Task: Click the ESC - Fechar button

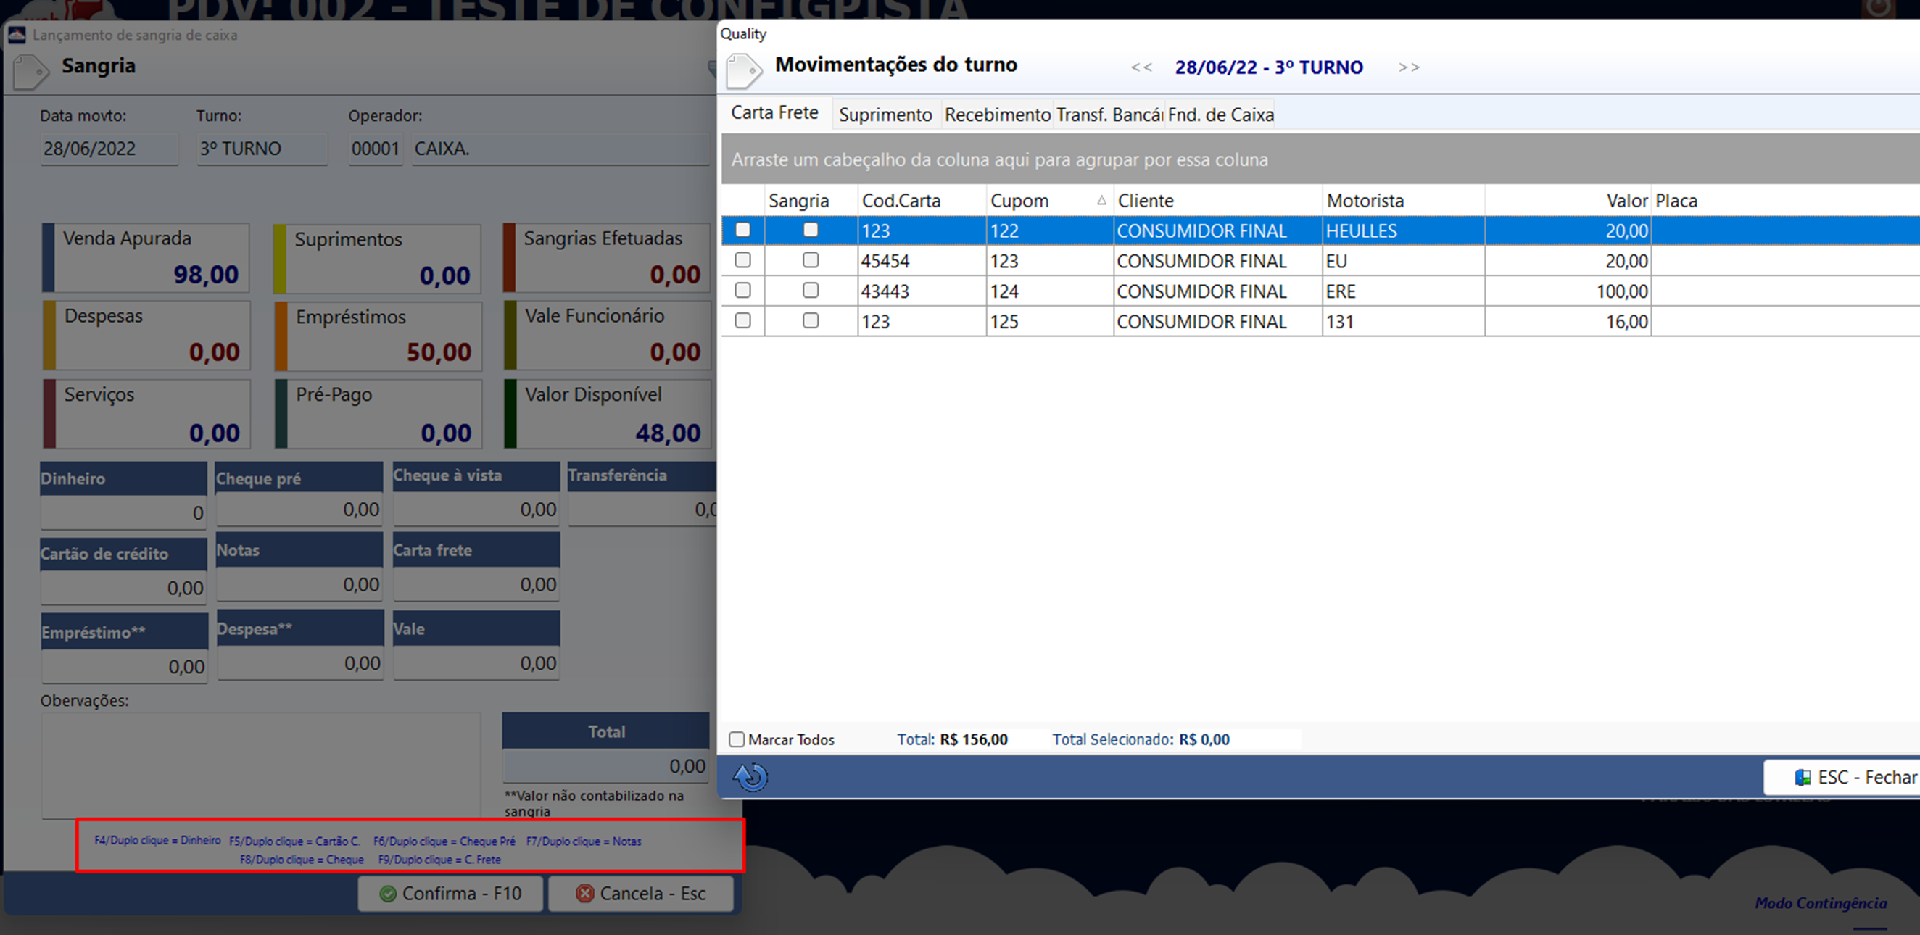Action: point(1855,777)
